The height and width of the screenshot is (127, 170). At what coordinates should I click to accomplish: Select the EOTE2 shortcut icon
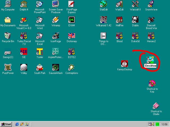point(71,51)
